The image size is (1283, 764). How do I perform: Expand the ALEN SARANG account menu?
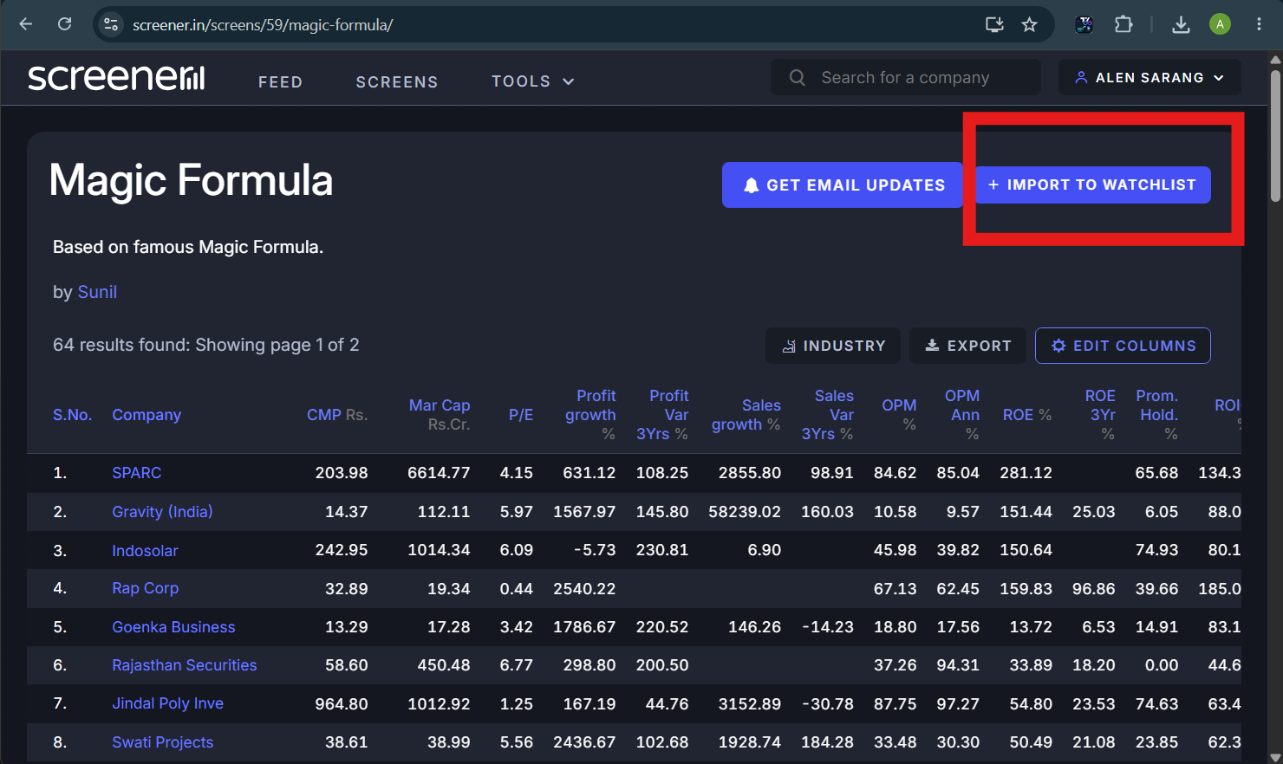[1149, 77]
